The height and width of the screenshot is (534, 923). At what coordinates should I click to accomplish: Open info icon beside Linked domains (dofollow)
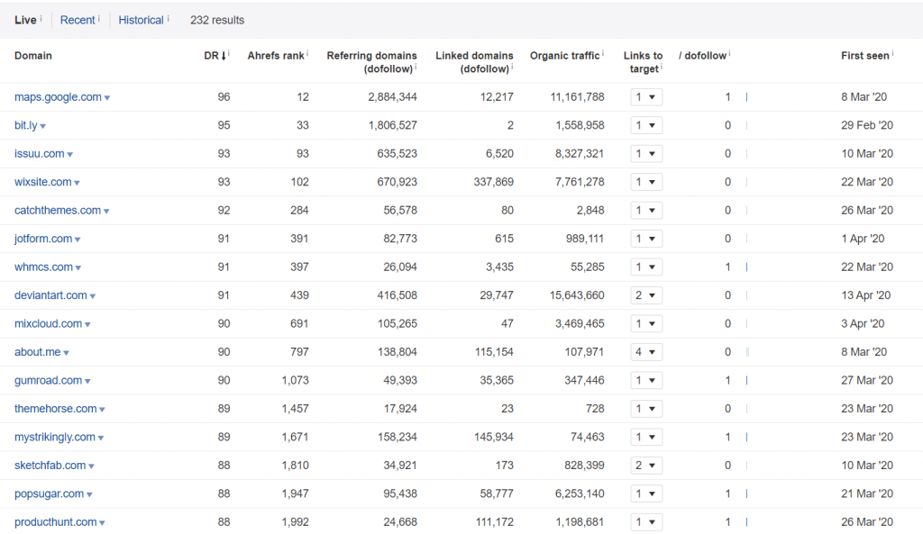coord(512,67)
